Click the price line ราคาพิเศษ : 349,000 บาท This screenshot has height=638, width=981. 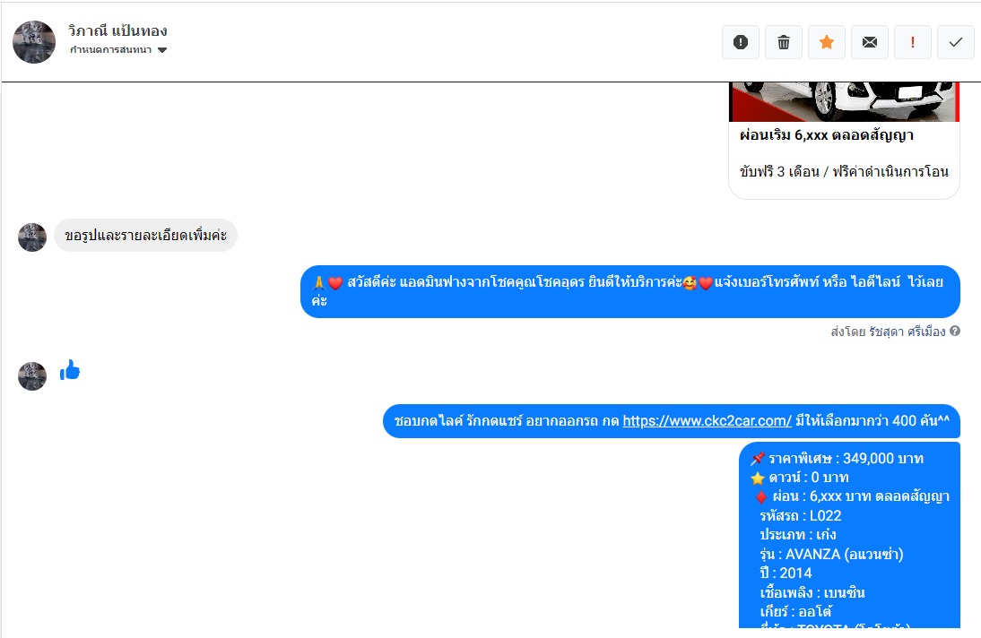tap(838, 459)
